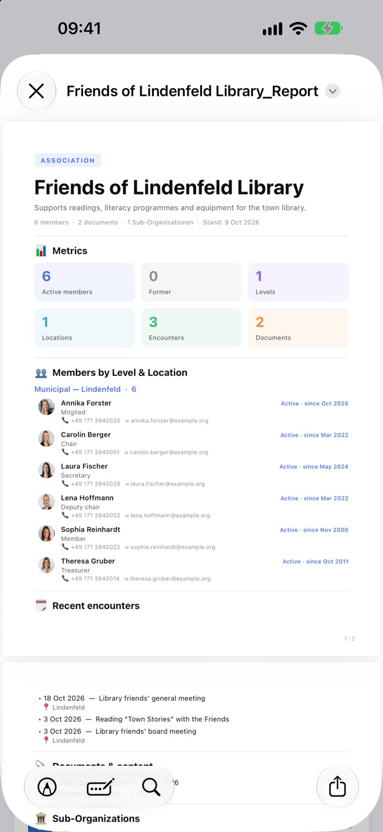The width and height of the screenshot is (383, 832).
Task: Tap the cellular signal bars
Action: (272, 29)
